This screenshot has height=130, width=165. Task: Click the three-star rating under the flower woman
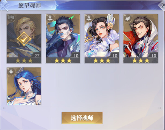pos(102,60)
